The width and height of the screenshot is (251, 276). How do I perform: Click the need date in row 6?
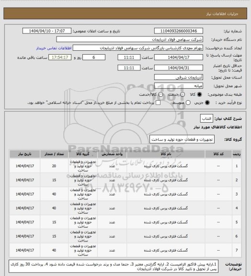(x=25, y=236)
